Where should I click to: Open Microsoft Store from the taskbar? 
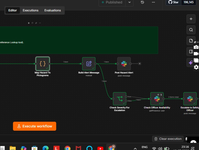click(x=34, y=148)
